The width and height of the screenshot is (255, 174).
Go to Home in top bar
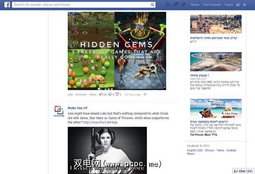[x=195, y=5]
